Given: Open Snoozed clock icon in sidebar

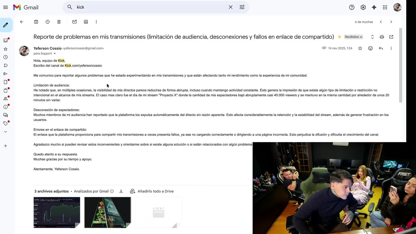Looking at the screenshot, I should (6, 57).
